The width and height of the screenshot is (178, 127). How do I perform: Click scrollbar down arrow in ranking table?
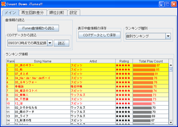(x=171, y=122)
